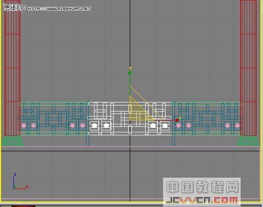This screenshot has width=263, height=207.
Task: Select the right green column base
Action: point(248,141)
